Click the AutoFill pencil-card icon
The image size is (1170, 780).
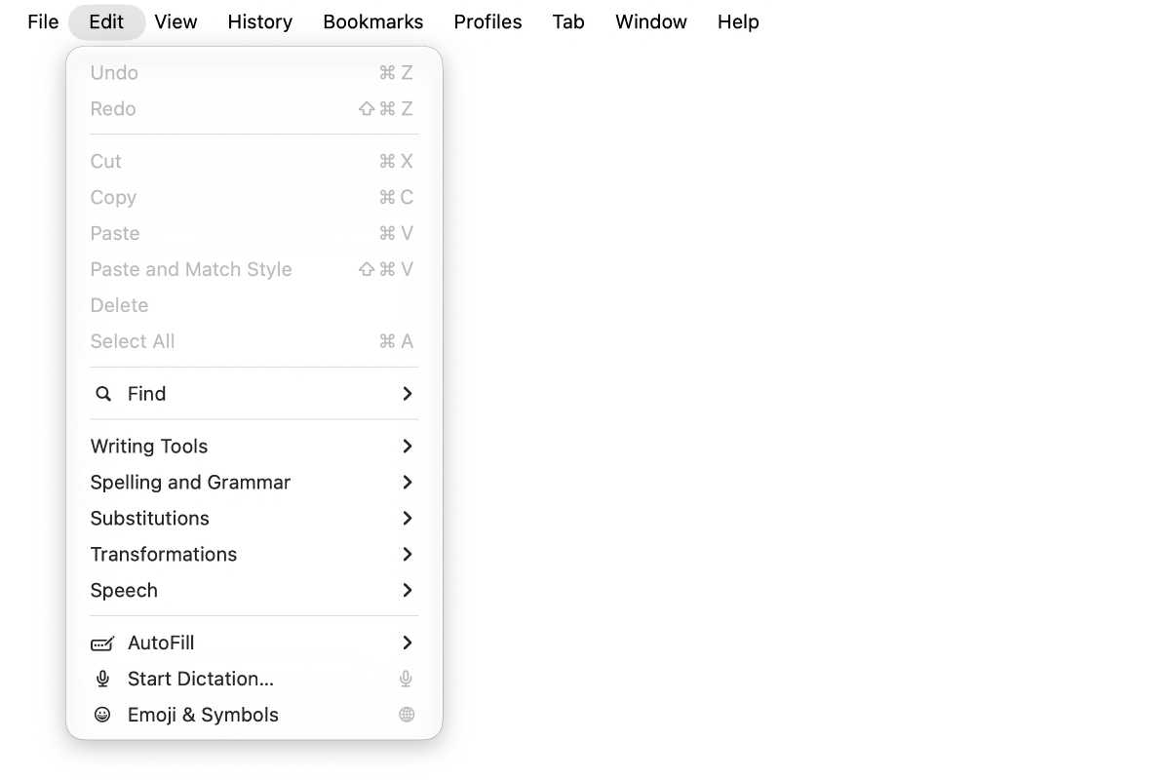click(x=102, y=643)
